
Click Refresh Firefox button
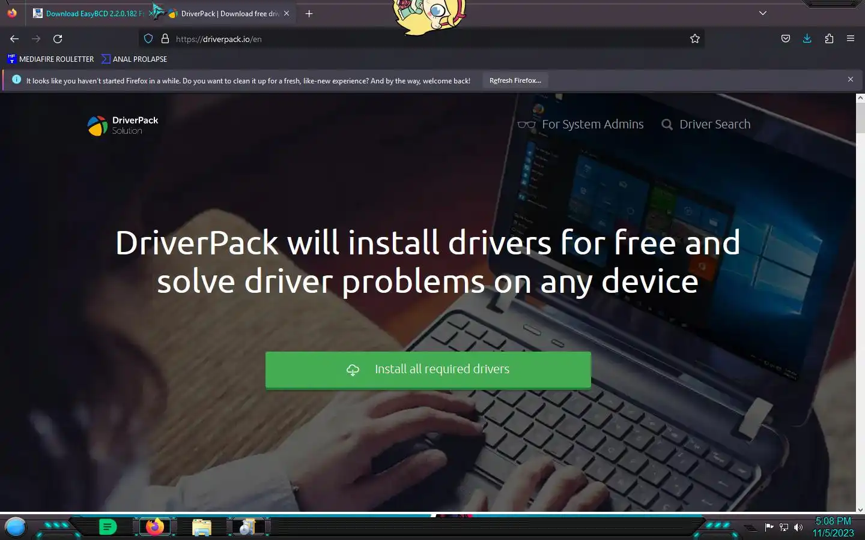[x=515, y=80]
